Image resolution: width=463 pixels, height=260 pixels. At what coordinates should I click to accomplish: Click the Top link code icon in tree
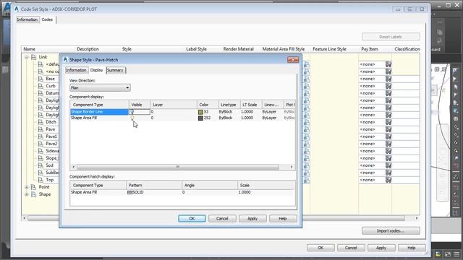[41, 180]
